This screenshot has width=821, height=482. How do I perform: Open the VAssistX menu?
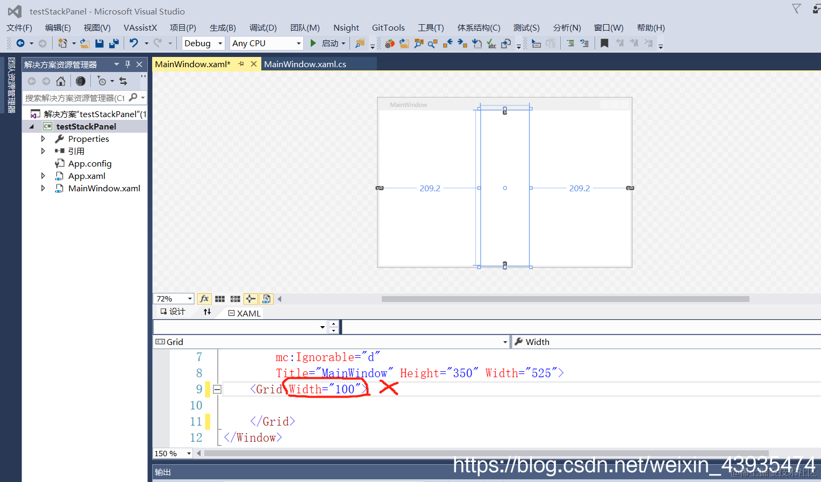point(140,28)
